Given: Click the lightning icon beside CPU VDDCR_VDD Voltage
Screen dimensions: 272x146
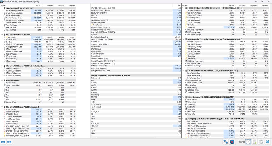Looking at the screenshot, I should [x=5, y=133].
